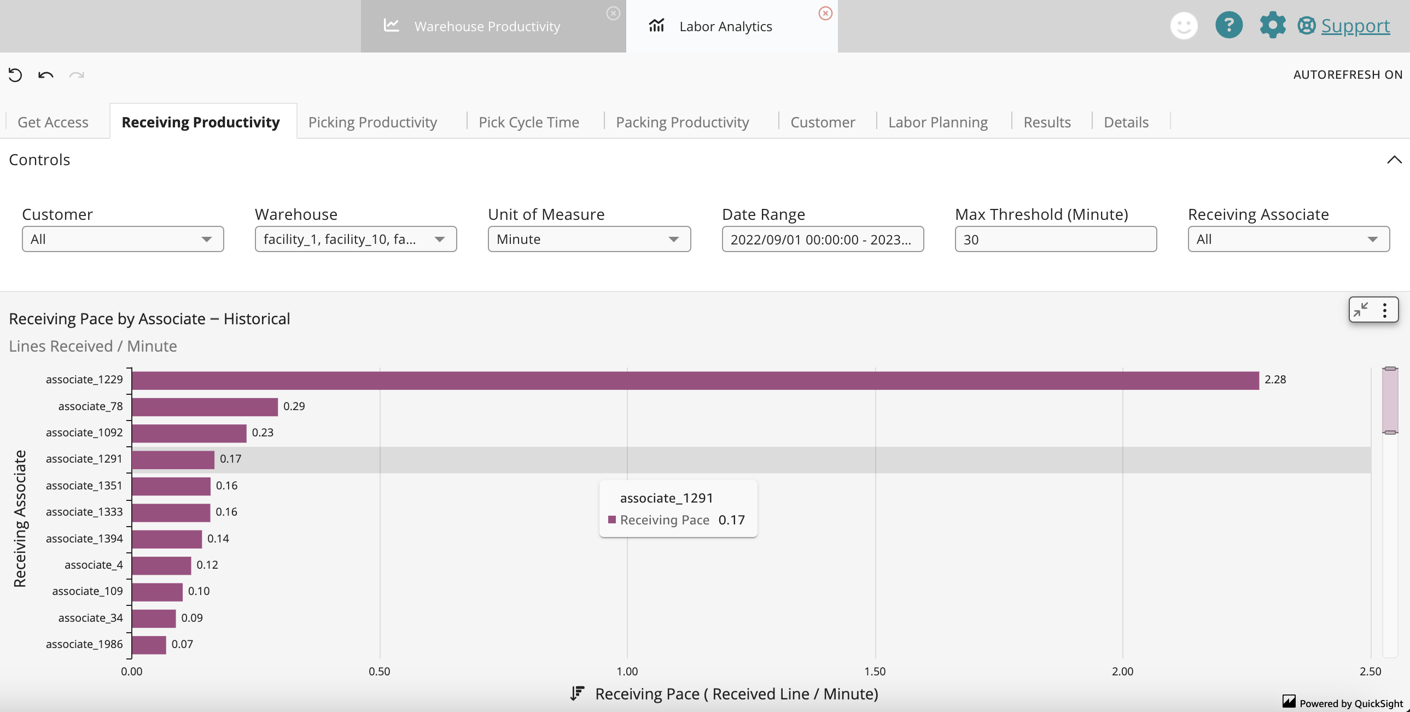Click the Support link
Image resolution: width=1410 pixels, height=712 pixels.
click(1355, 26)
